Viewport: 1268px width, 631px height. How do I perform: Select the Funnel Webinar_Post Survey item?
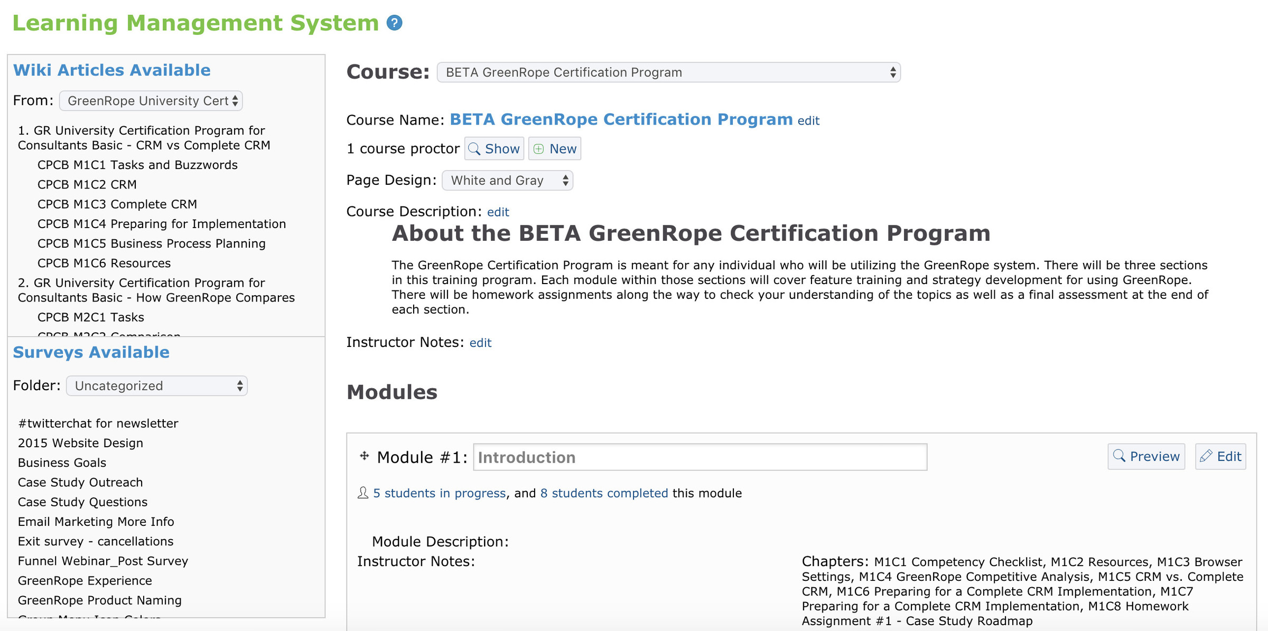click(x=102, y=561)
